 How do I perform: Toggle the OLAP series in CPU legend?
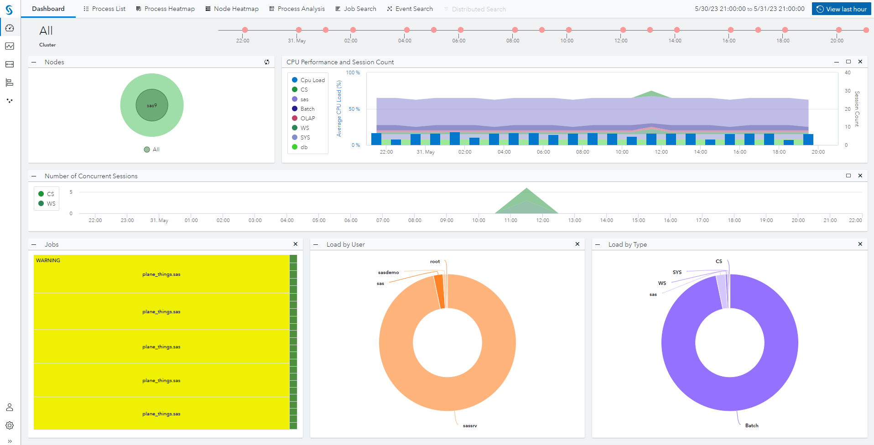click(303, 118)
